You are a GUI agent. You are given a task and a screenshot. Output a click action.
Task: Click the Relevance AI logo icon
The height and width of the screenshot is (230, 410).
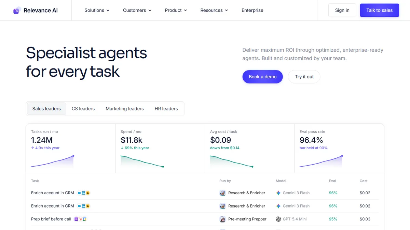[x=17, y=10]
